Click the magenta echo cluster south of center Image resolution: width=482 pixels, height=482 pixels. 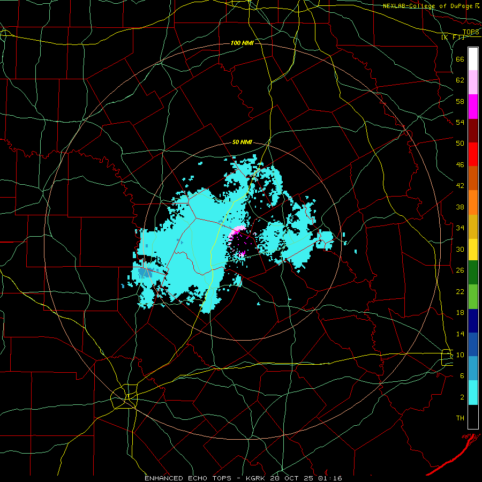242,254
